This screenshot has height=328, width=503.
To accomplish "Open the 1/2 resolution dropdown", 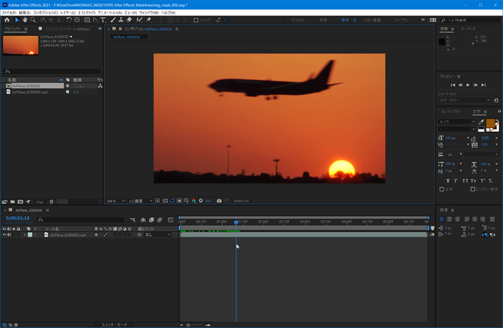I will pyautogui.click(x=141, y=201).
